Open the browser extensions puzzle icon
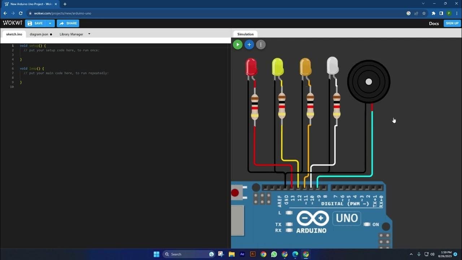Screen dimensions: 462x260 pyautogui.click(x=433, y=13)
